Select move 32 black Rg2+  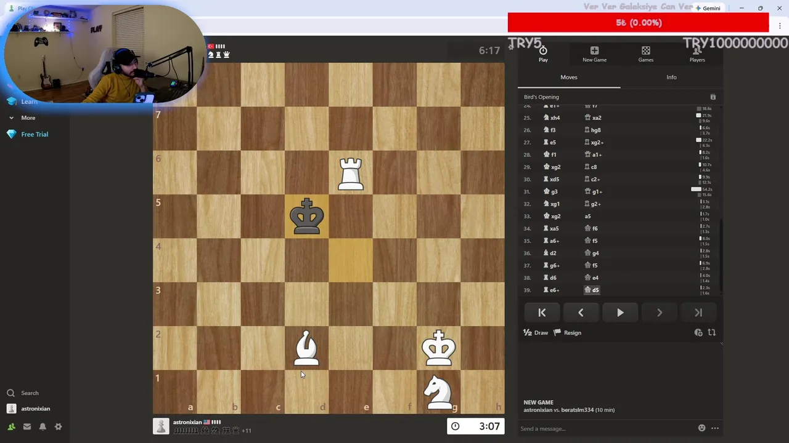592,204
